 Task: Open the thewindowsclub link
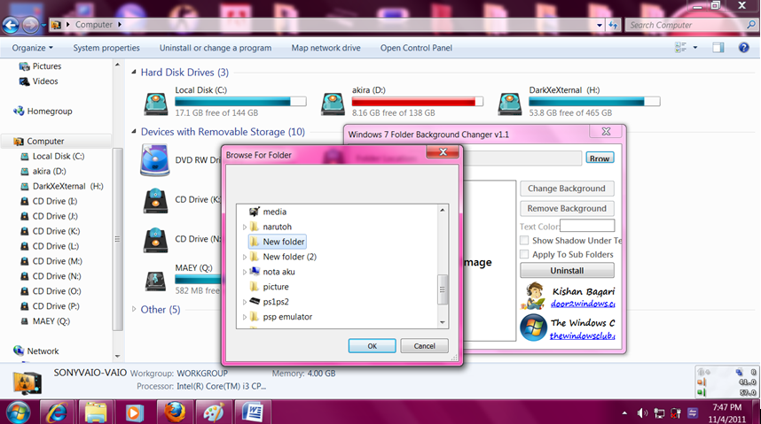583,335
